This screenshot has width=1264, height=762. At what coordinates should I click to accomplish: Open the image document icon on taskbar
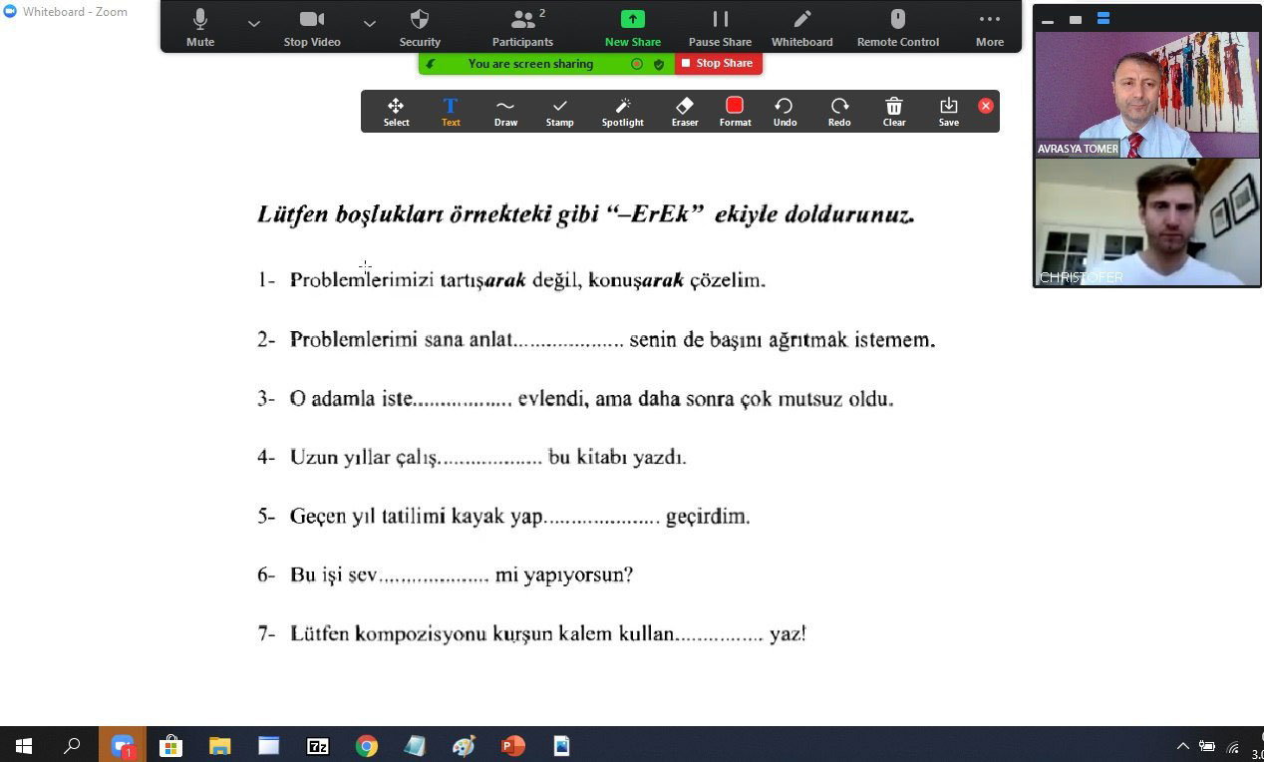click(x=561, y=745)
